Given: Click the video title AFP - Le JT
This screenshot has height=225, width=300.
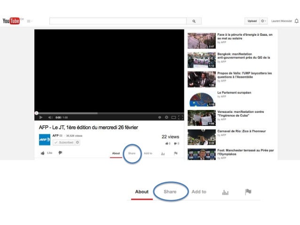Looking at the screenshot, I should [x=88, y=127].
